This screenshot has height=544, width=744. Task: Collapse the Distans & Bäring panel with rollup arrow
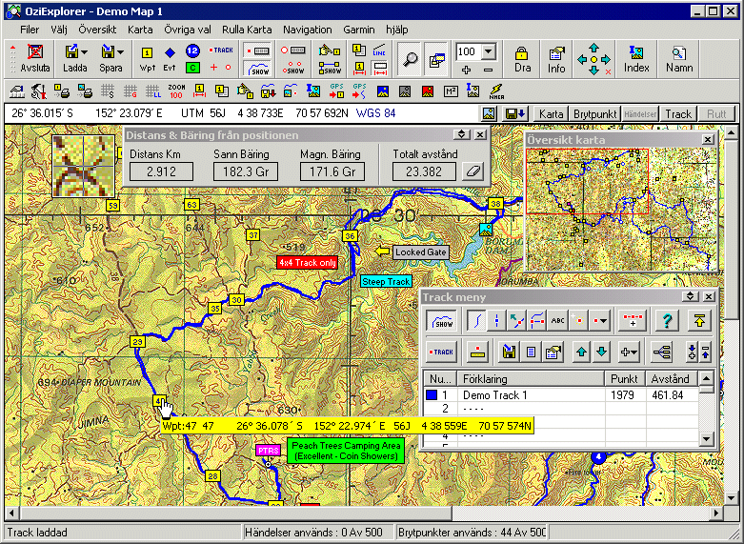tap(461, 135)
